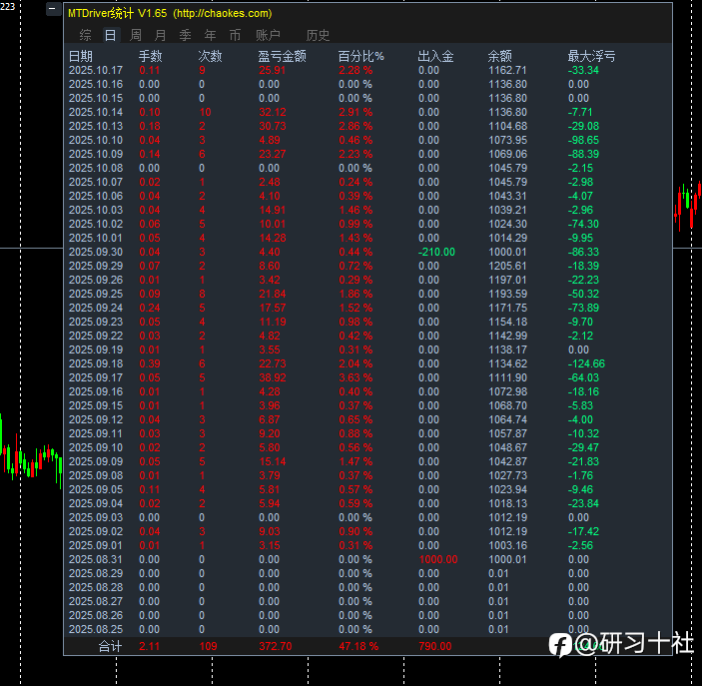Click the 最大浮亏 column header

591,56
